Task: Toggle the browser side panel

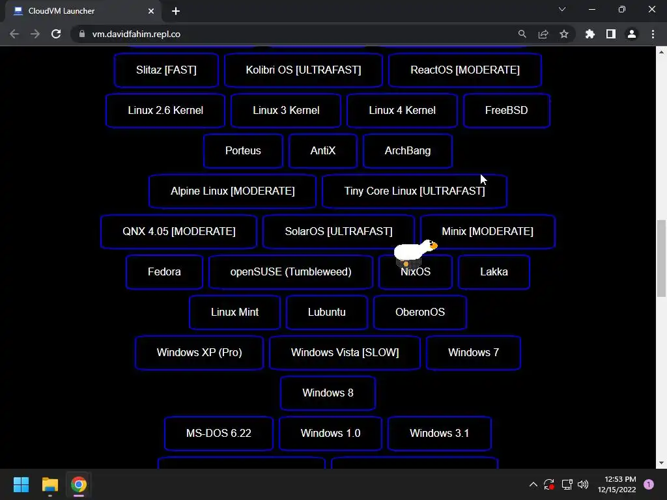Action: click(x=611, y=34)
